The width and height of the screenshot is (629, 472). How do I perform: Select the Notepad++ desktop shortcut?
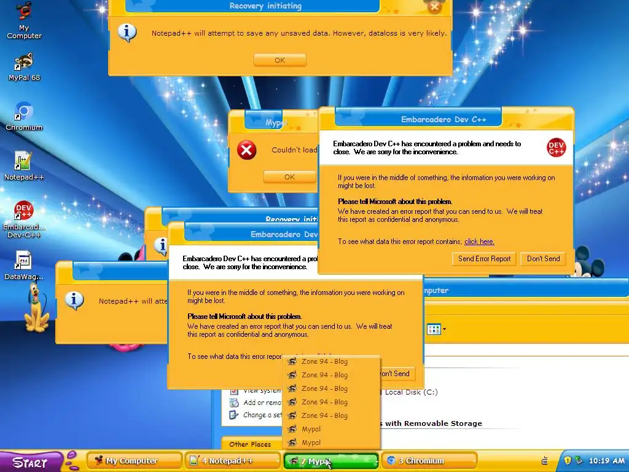24,166
